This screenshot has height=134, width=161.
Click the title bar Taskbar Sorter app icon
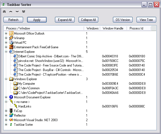tap(3, 5)
